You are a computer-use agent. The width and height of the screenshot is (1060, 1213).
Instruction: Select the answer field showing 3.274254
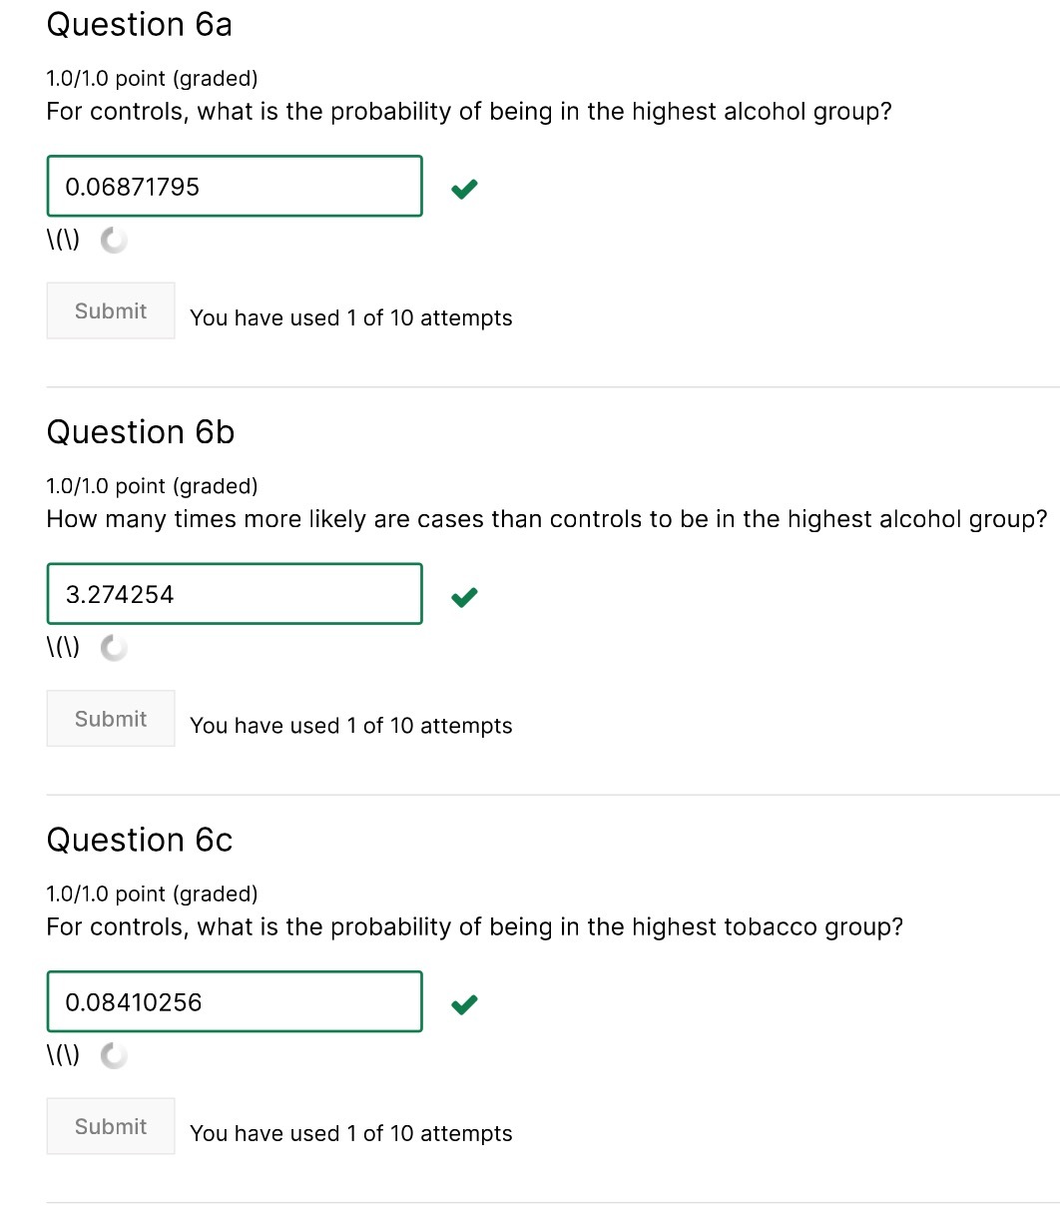(x=234, y=593)
